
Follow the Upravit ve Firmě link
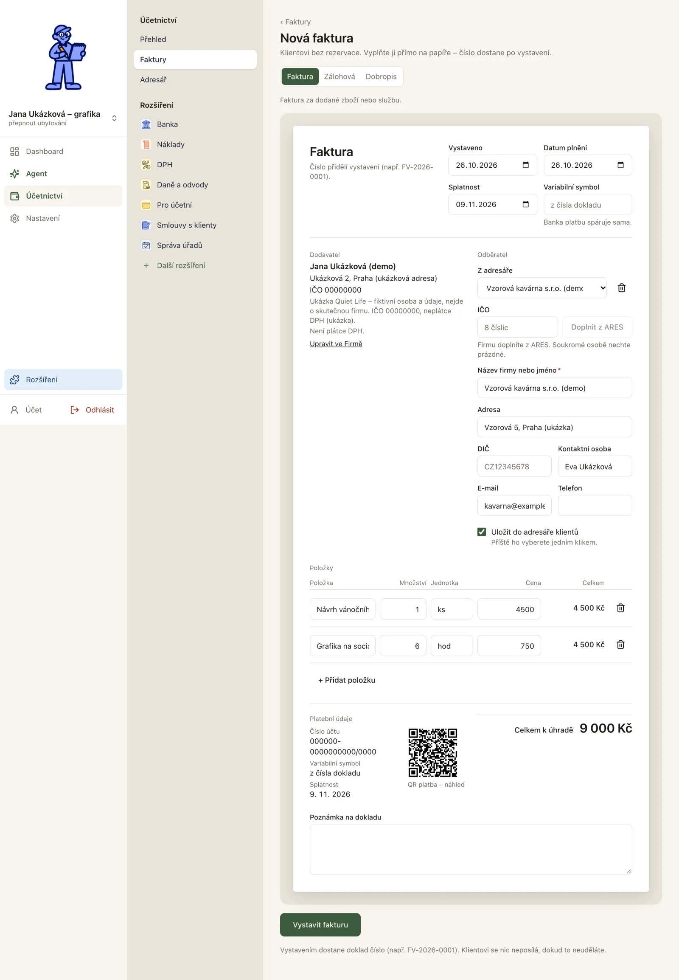click(336, 344)
